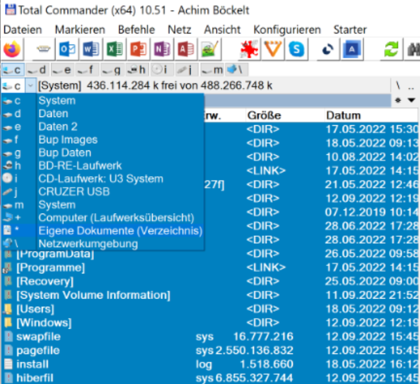Select drive c button in drive bar
This screenshot has width=420, height=384.
(x=13, y=70)
